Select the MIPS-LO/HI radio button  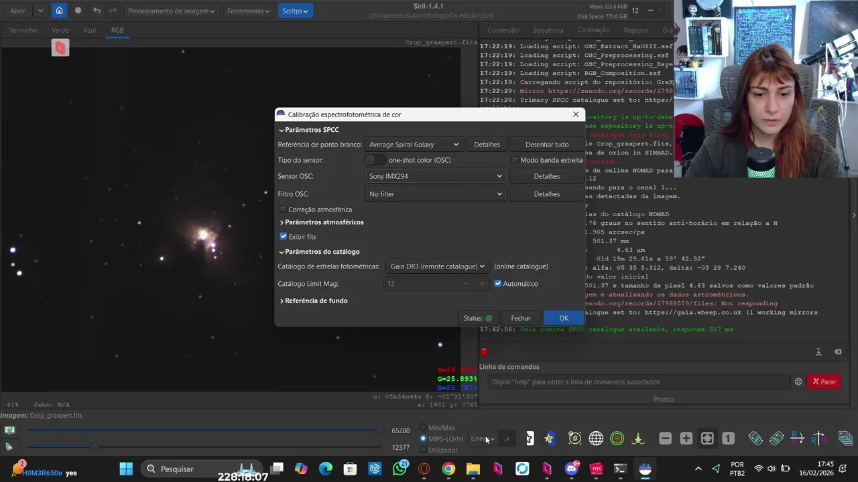point(423,439)
